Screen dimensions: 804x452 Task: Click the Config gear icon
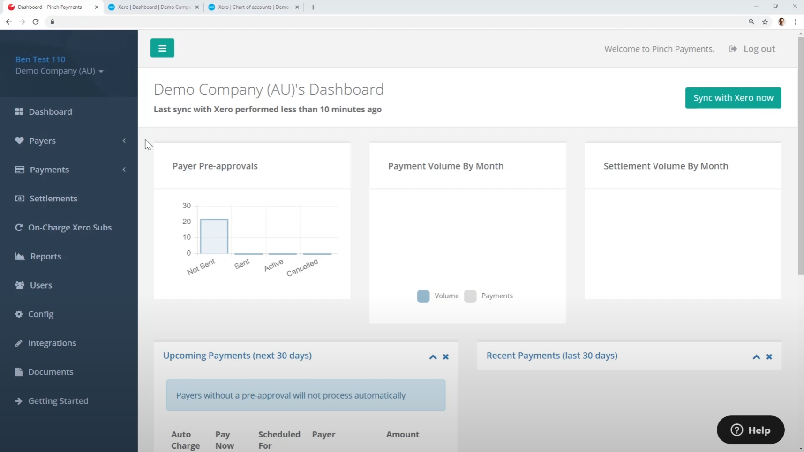19,314
